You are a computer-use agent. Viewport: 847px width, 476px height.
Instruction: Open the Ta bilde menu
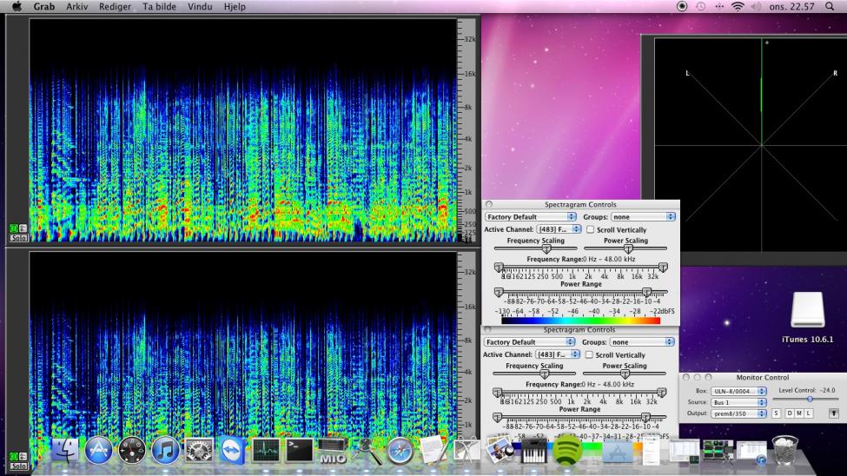tap(159, 6)
